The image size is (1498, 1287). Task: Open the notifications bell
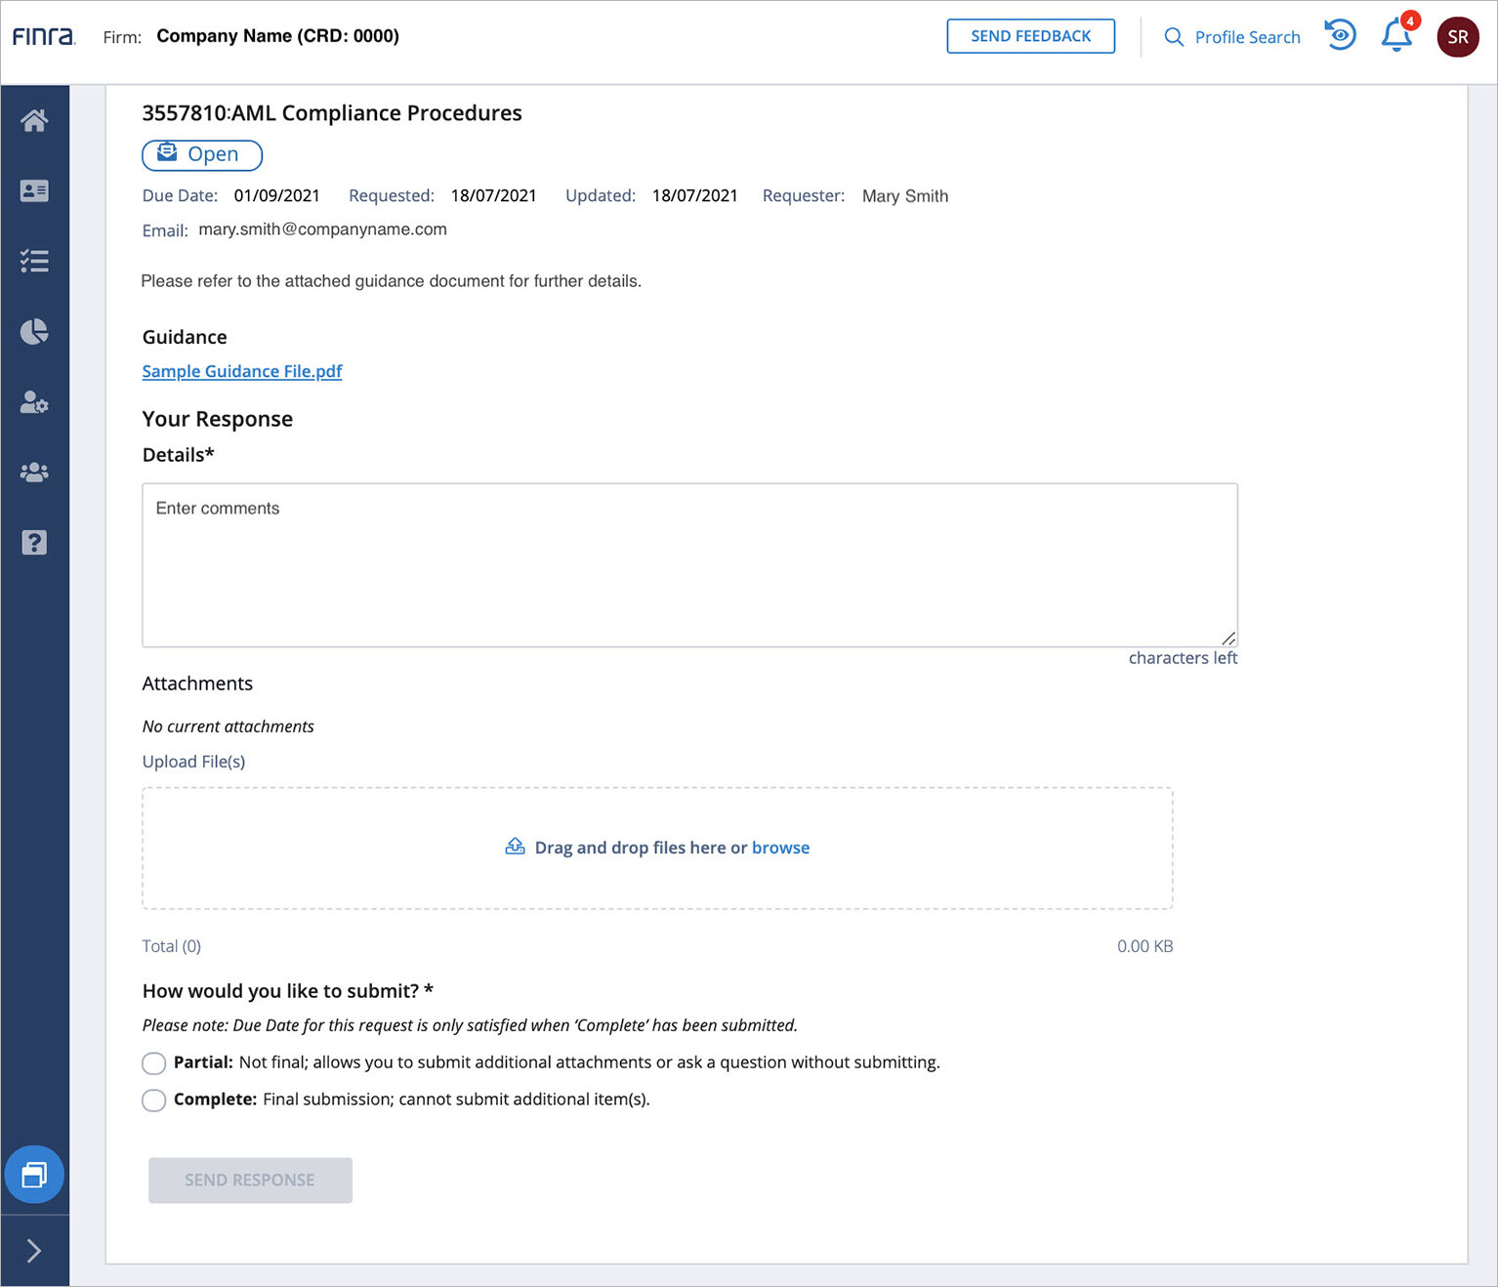pos(1395,36)
